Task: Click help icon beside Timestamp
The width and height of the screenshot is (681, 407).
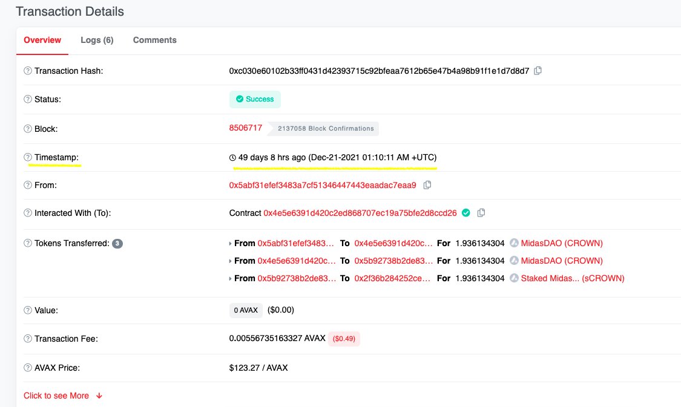Action: point(28,157)
